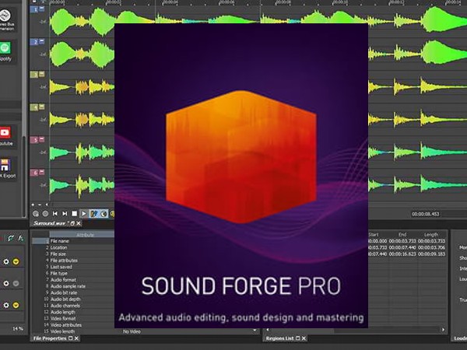467x350 pixels.
Task: Switch to the File Properties tab
Action: 50,338
